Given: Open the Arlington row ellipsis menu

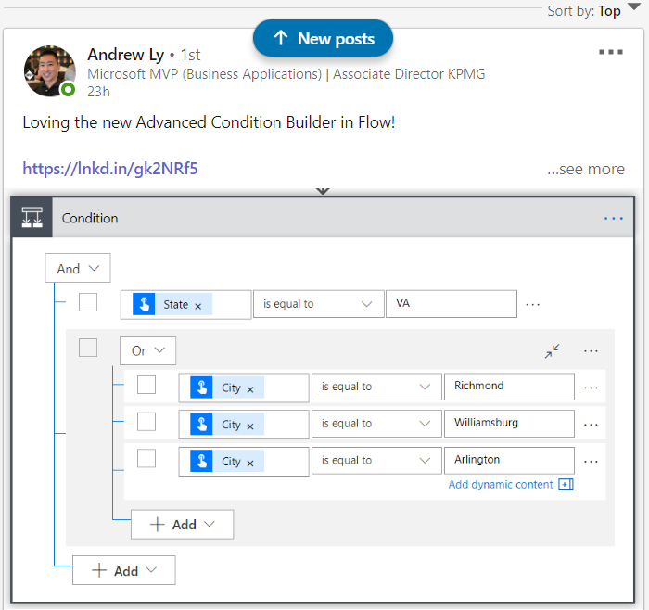Looking at the screenshot, I should [591, 462].
